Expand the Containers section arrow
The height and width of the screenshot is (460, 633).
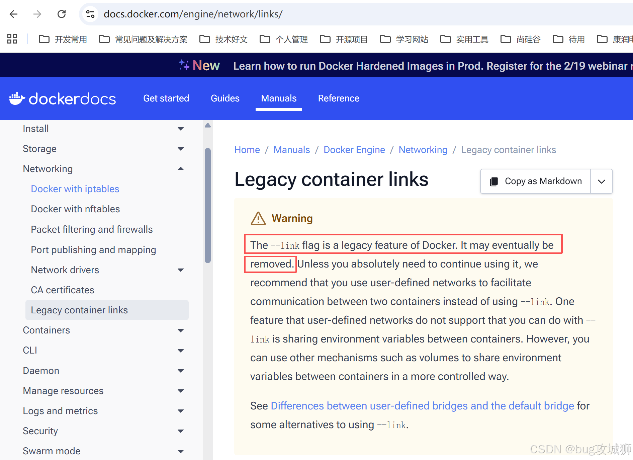pyautogui.click(x=181, y=331)
